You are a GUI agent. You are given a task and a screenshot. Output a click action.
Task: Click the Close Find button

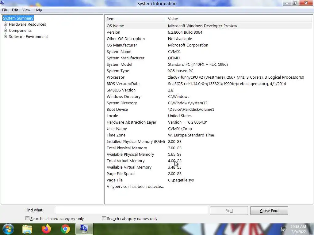(269, 211)
